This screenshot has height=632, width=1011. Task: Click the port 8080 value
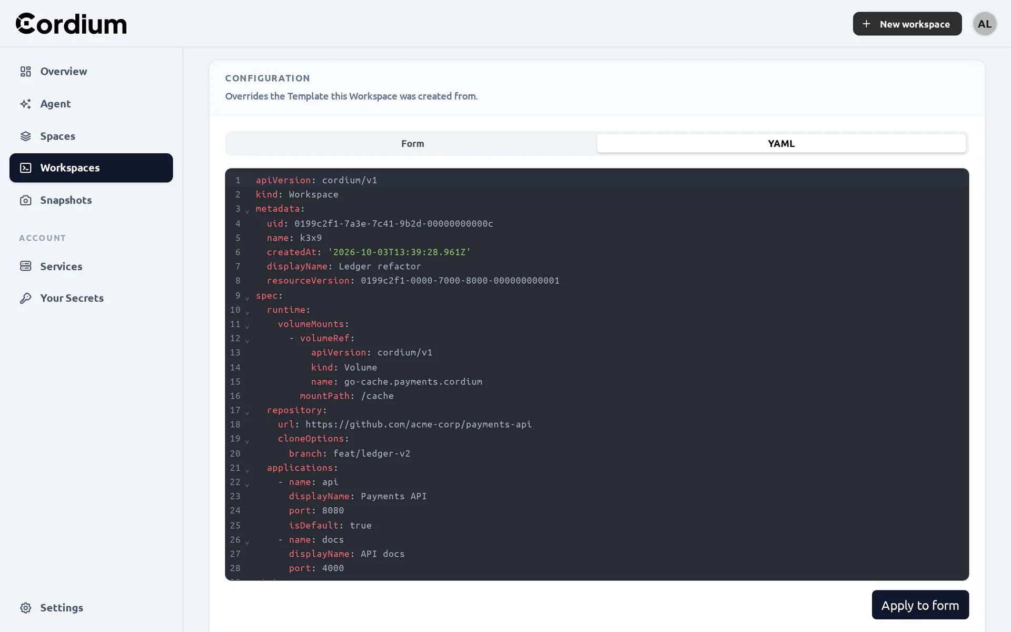click(333, 510)
